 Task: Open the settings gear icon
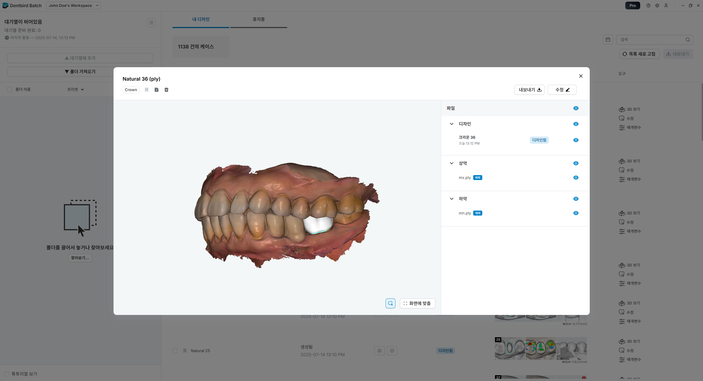(x=657, y=6)
